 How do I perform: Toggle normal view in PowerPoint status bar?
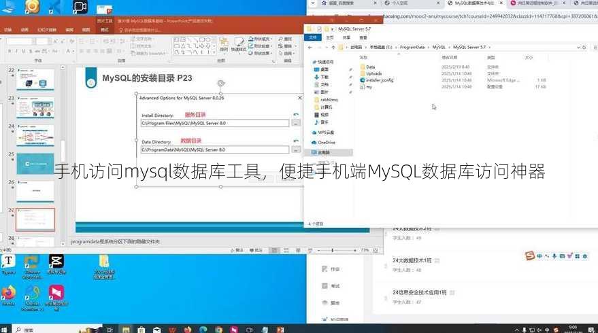(274, 250)
